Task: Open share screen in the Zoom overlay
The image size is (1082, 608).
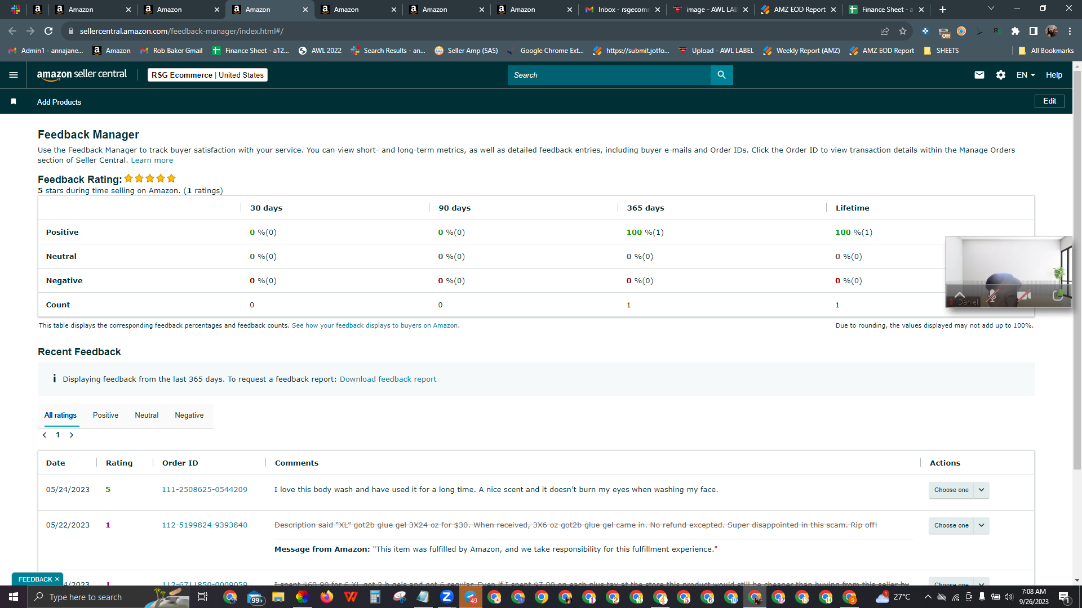Action: (x=1058, y=296)
